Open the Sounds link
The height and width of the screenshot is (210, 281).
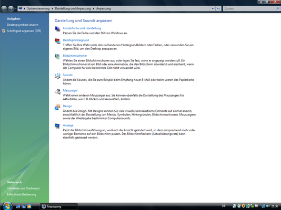pyautogui.click(x=67, y=75)
